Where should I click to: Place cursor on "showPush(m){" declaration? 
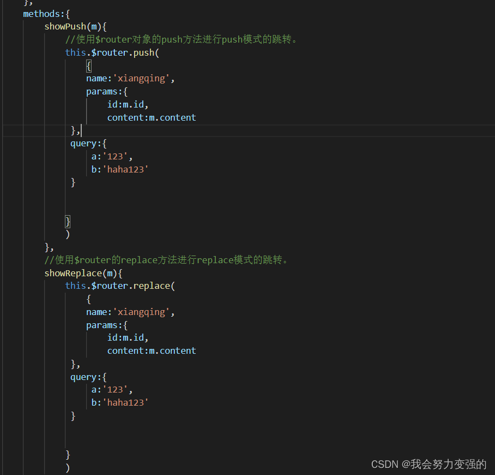[x=75, y=27]
